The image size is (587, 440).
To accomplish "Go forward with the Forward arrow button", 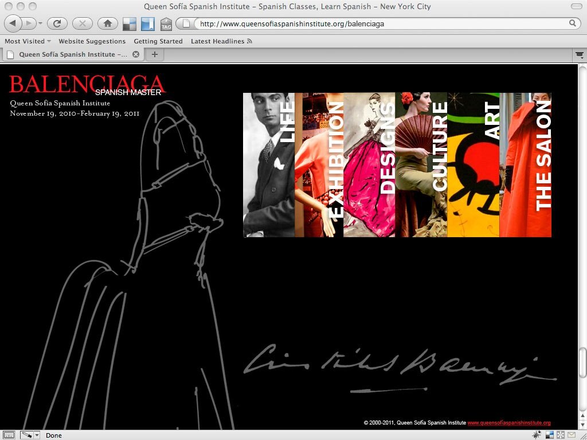I will pyautogui.click(x=29, y=23).
